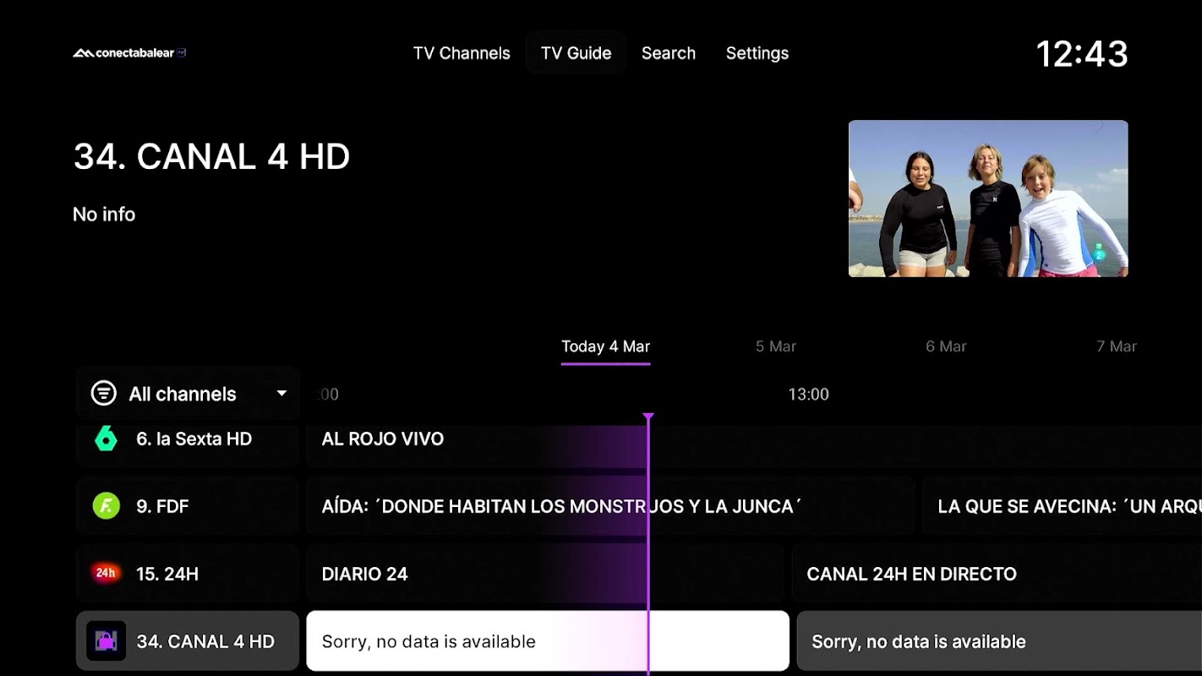Select the highlighted white no data slot
Viewport: 1202px width, 676px height.
click(x=548, y=641)
